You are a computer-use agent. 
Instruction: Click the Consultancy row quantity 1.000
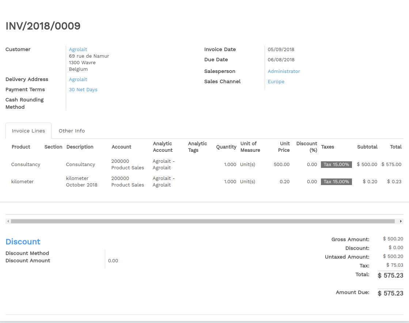(x=230, y=165)
